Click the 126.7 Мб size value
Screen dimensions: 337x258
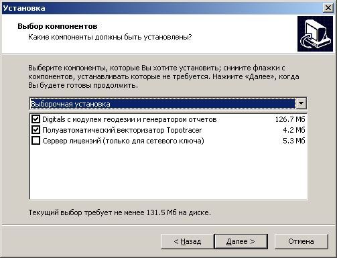click(290, 119)
